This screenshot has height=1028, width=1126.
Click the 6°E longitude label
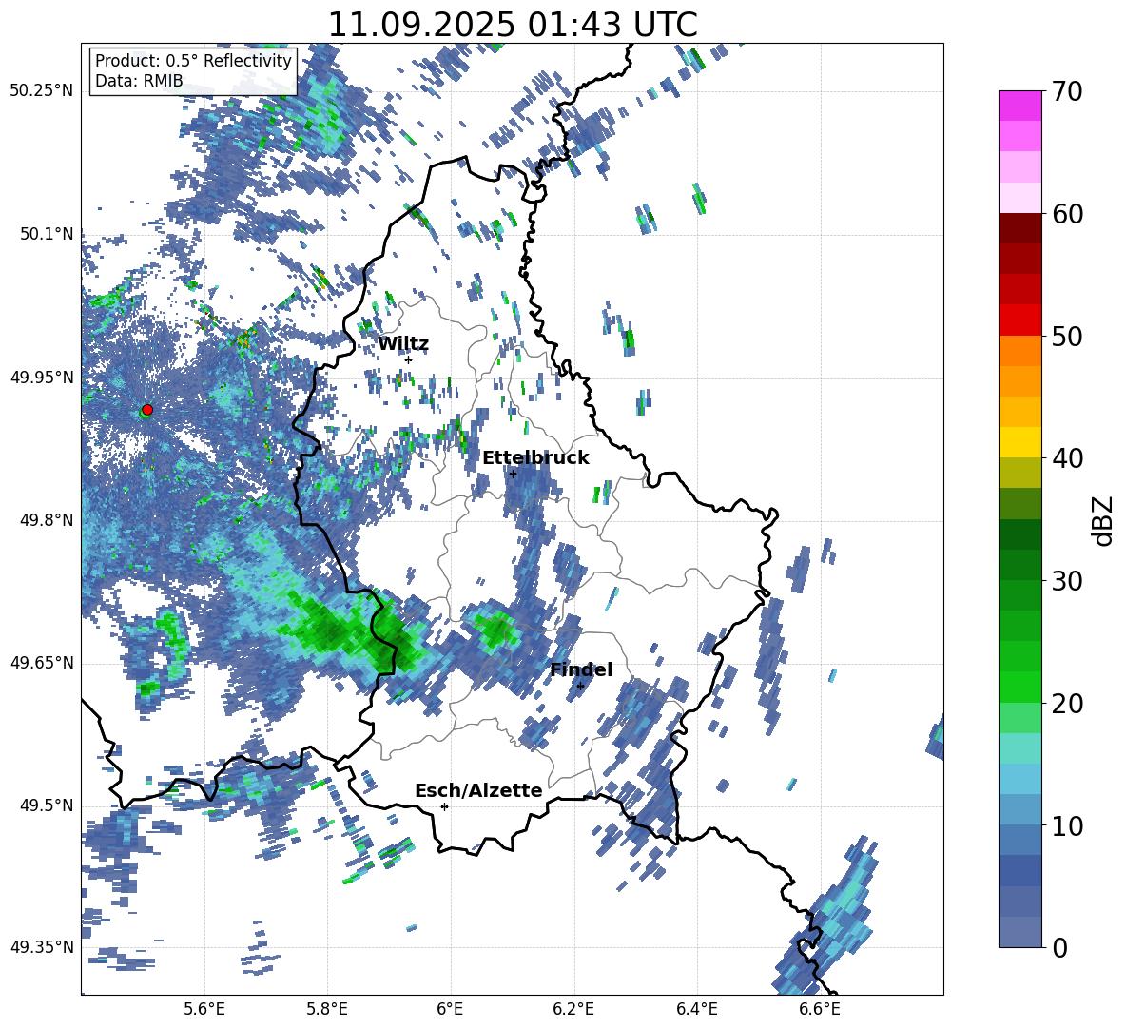coord(450,1009)
